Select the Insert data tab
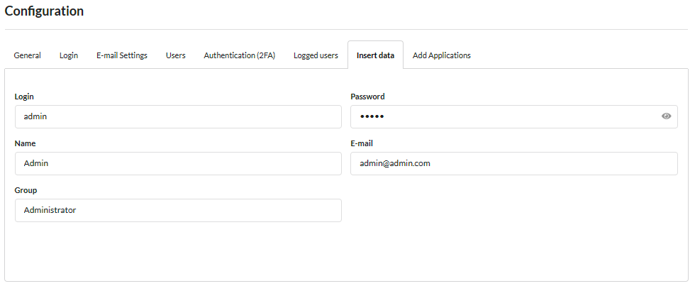 (x=375, y=55)
